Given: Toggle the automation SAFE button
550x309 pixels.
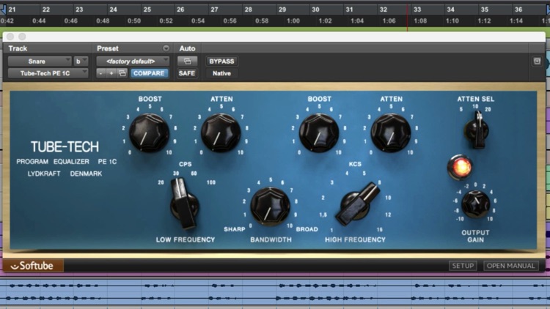Looking at the screenshot, I should point(186,73).
